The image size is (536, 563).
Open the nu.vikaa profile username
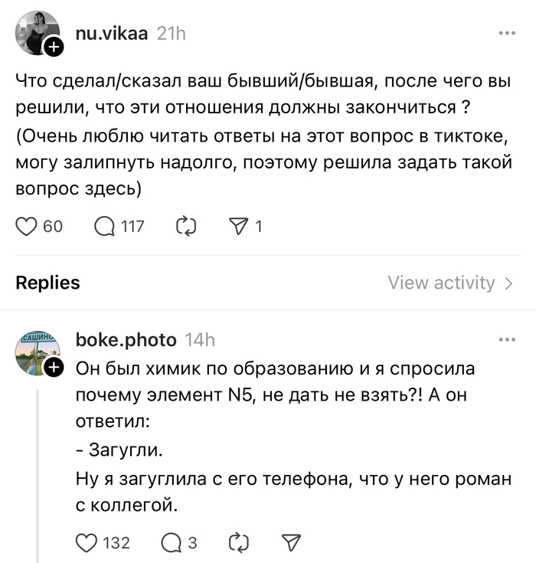[x=113, y=33]
